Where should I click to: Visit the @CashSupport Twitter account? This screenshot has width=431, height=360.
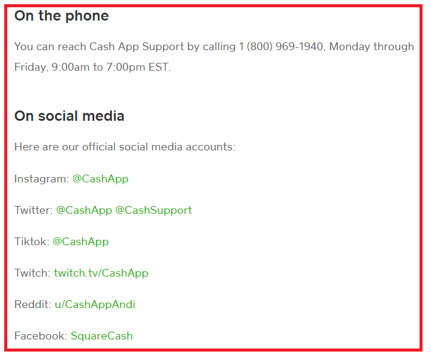[x=154, y=210]
